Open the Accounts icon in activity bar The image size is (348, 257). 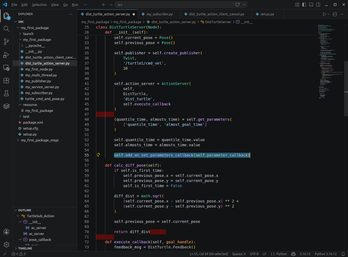tap(6, 232)
